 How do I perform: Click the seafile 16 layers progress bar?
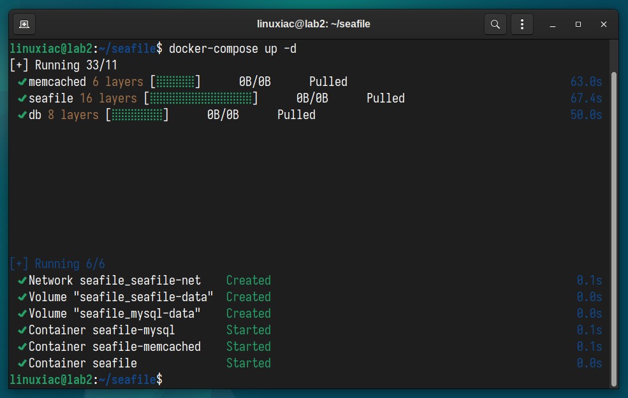(201, 99)
